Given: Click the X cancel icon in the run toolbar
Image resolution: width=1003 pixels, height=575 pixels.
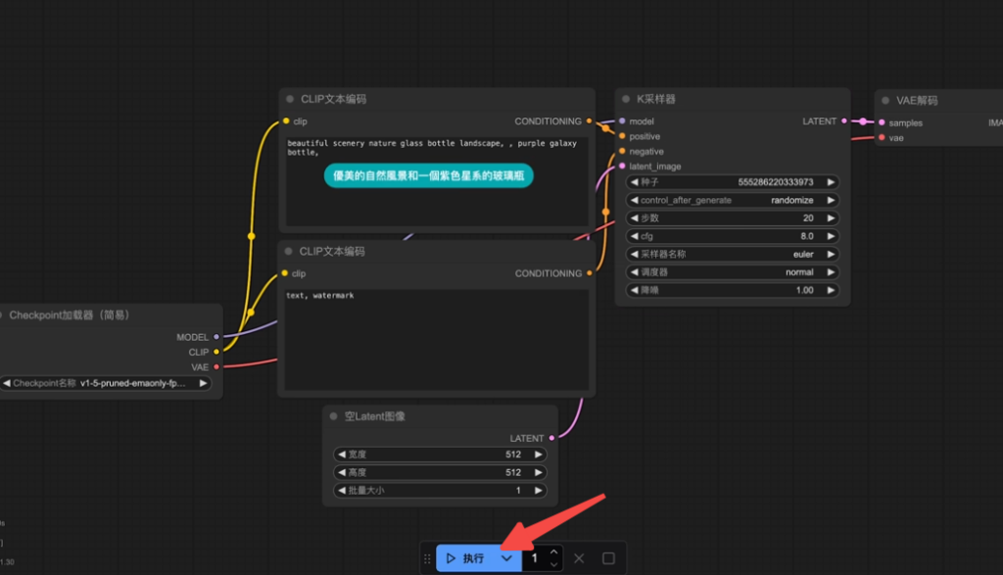Looking at the screenshot, I should click(x=579, y=558).
